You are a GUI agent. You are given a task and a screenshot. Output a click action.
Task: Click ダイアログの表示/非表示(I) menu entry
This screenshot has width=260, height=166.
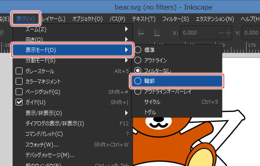coord(73,124)
